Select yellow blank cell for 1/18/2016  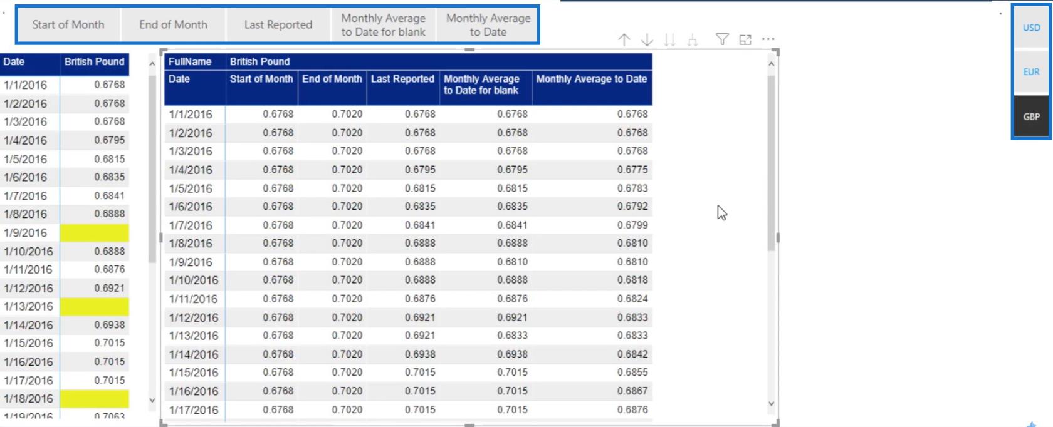[95, 399]
